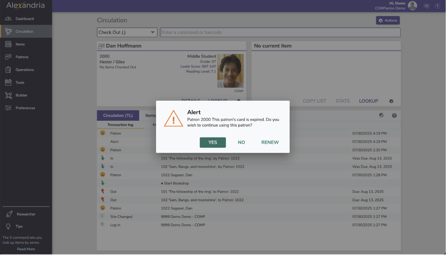Open the Patrons section in the sidebar

(22, 57)
